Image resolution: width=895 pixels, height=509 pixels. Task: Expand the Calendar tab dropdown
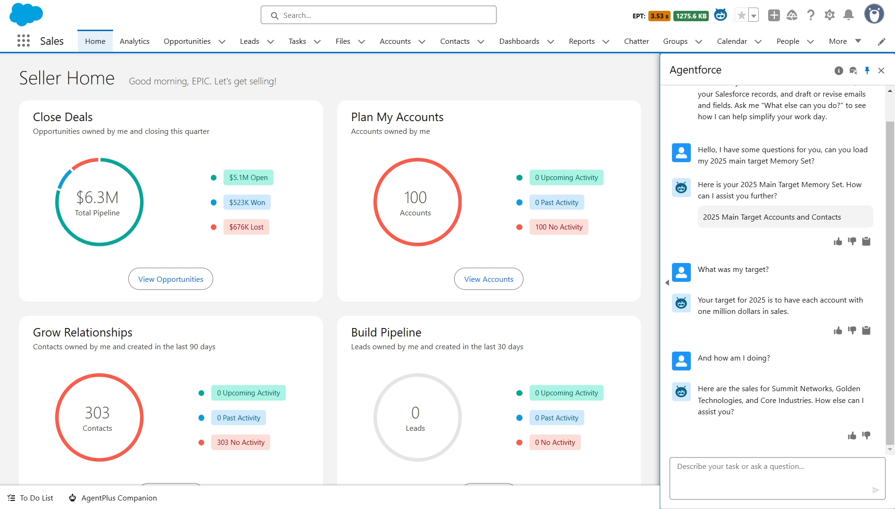pos(758,41)
